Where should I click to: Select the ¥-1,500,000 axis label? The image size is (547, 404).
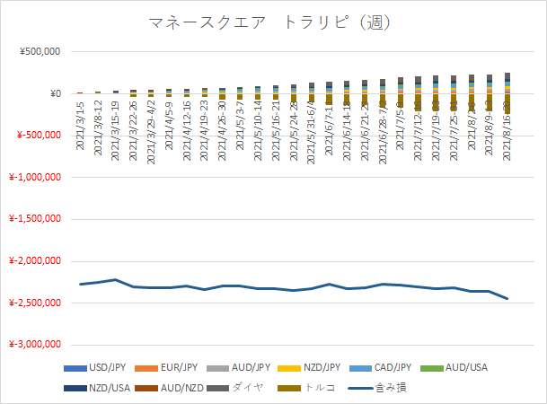(35, 219)
